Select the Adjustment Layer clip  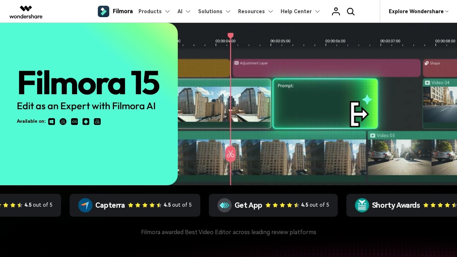(326, 68)
